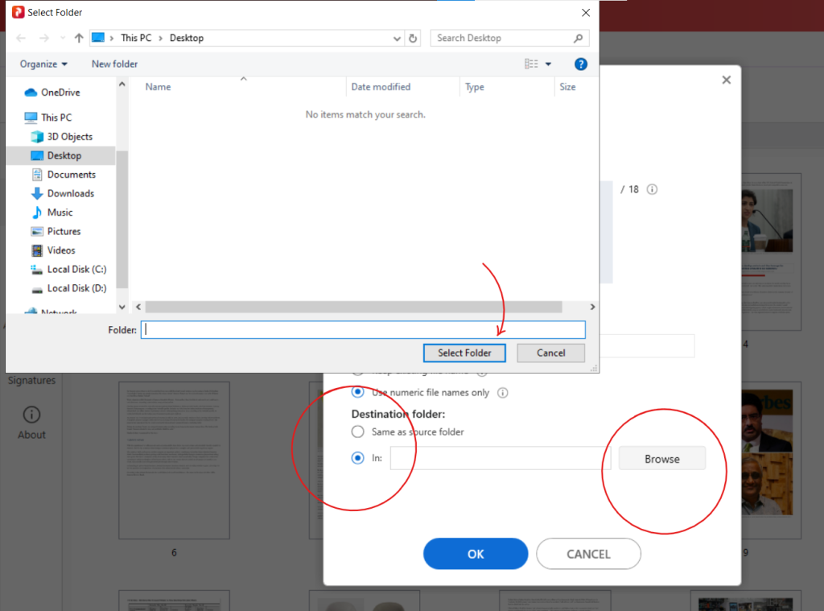Open Local Disk (C:) from the sidebar
Viewport: 824px width, 611px height.
76,269
